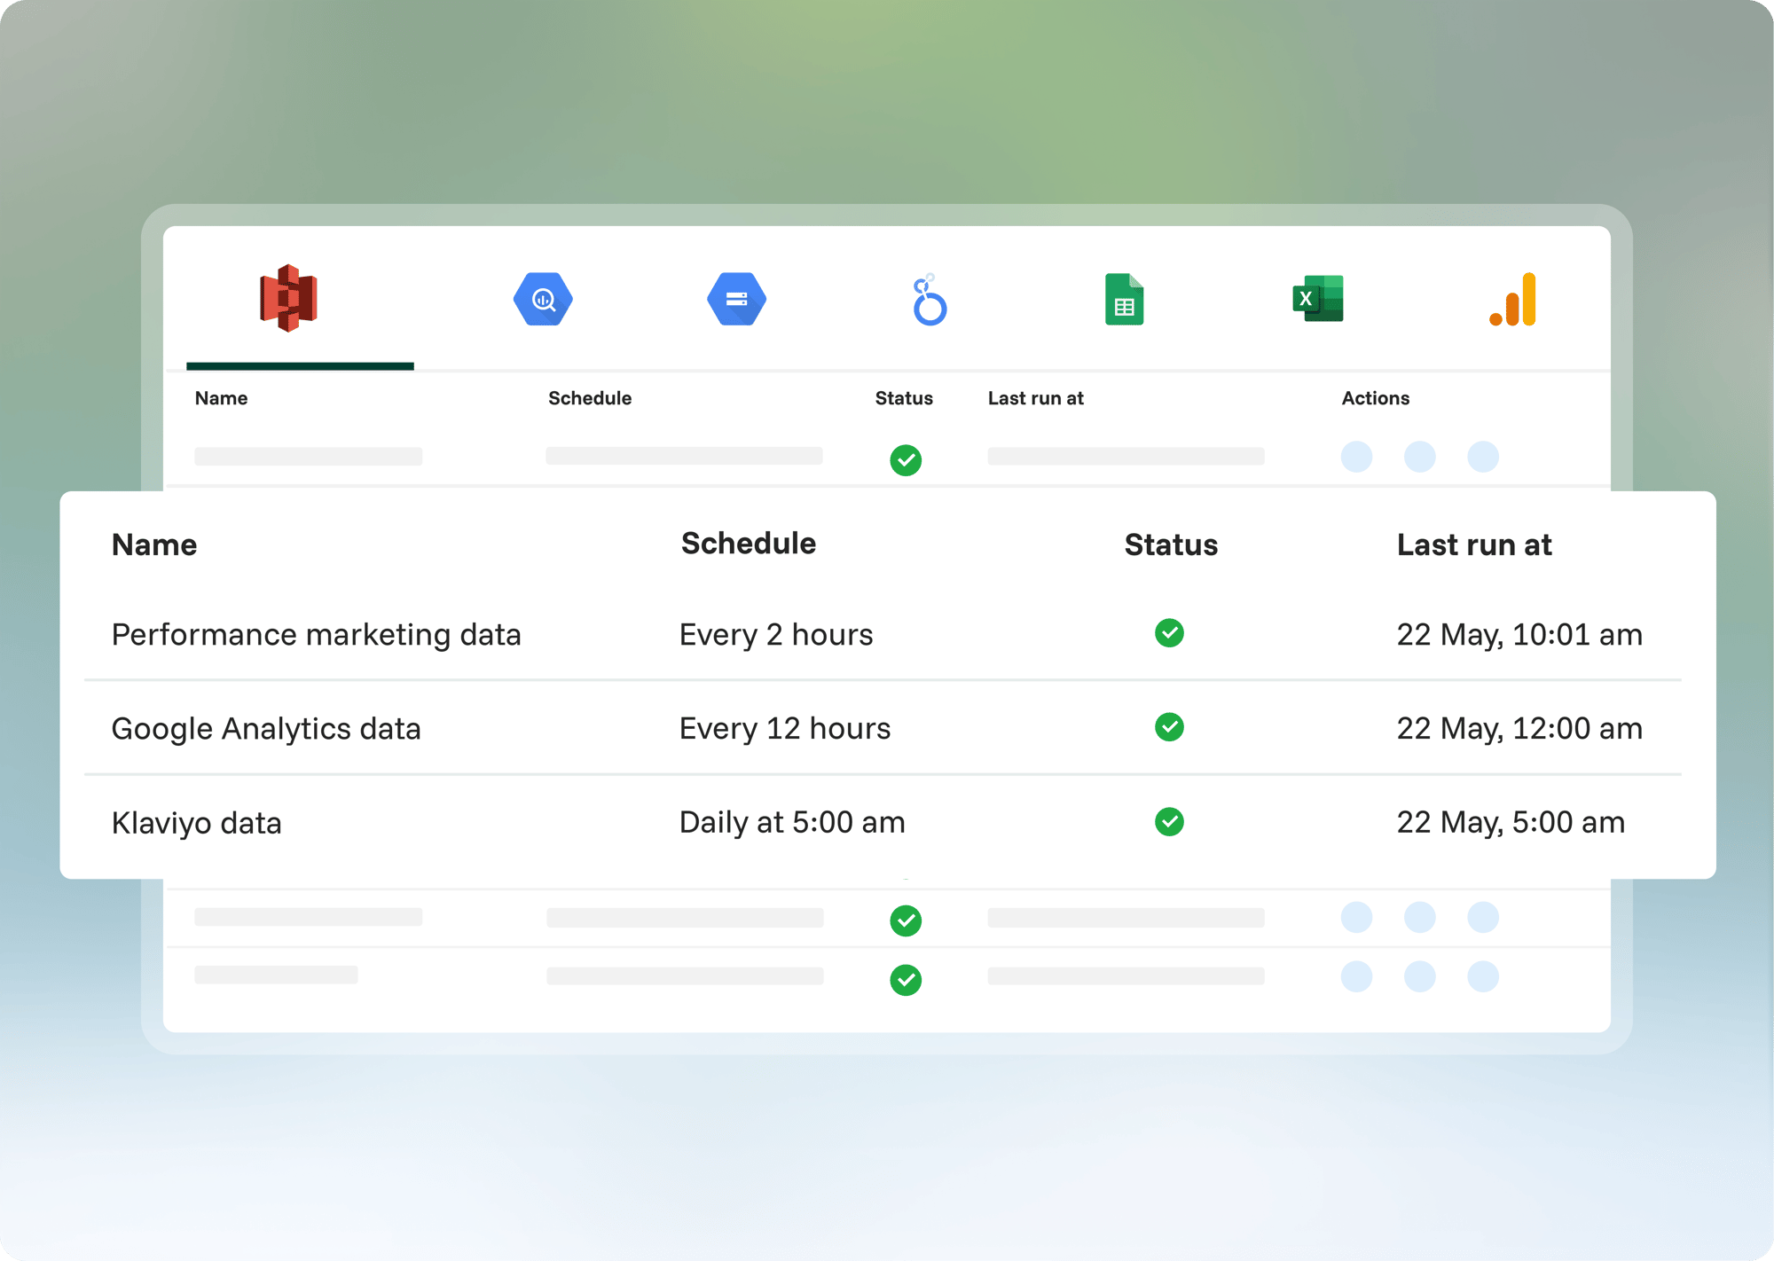Click the large Name column header

154,544
